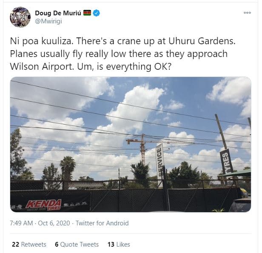Image resolution: width=262 pixels, height=253 pixels.
Task: Click the 7:49 AM timestamp
Action: click(x=21, y=223)
